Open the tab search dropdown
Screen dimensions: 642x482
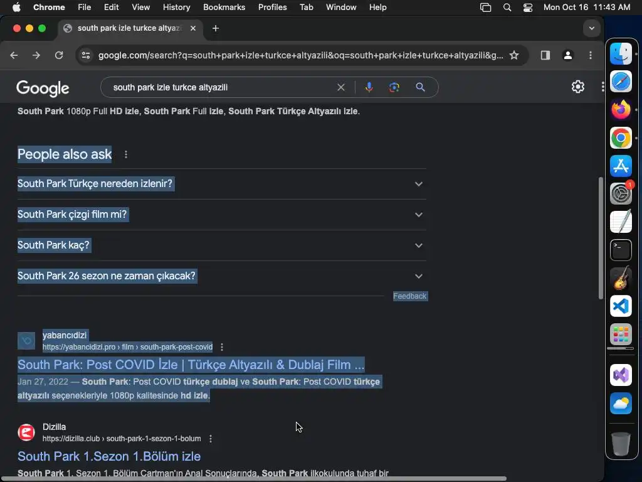pos(592,28)
